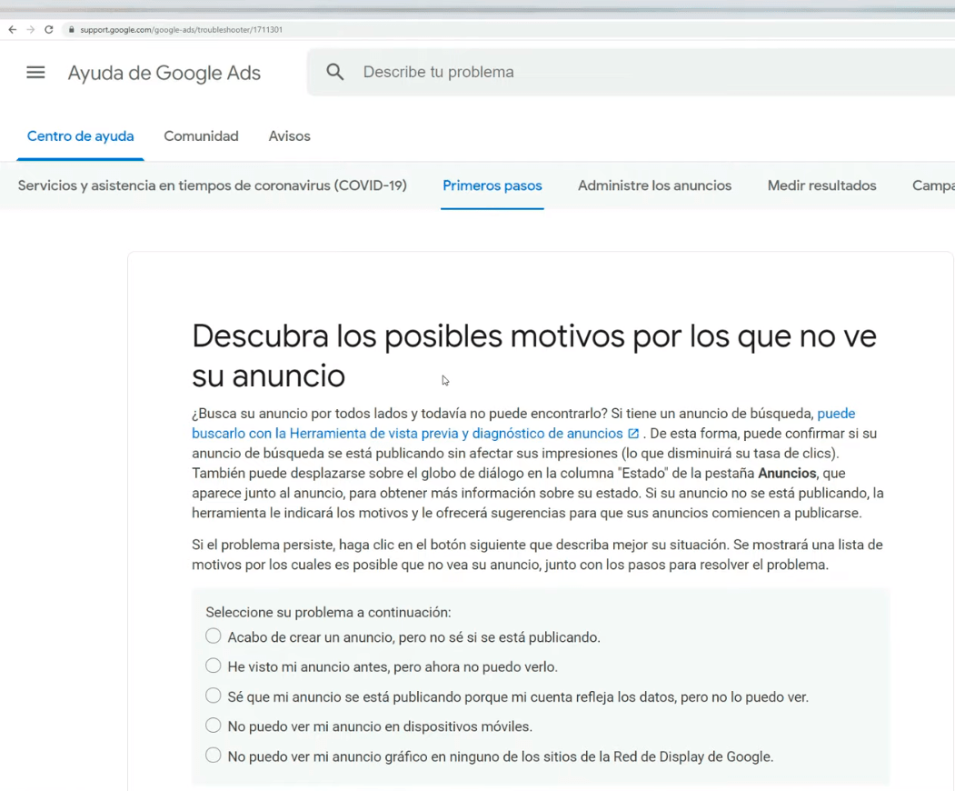Viewport: 955px width, 791px height.
Task: Click the bold word 'Anuncios' in paragraph
Action: point(787,473)
